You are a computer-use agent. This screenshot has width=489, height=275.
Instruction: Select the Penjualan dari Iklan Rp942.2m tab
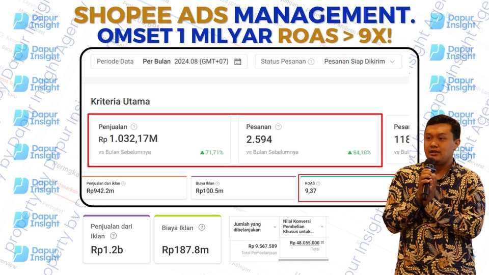pos(134,188)
